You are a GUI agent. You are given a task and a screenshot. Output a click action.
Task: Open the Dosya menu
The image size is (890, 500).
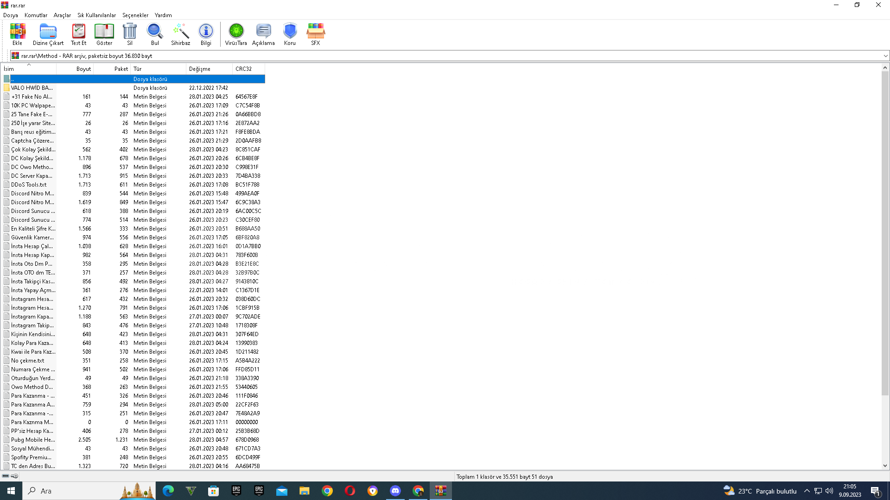point(11,15)
